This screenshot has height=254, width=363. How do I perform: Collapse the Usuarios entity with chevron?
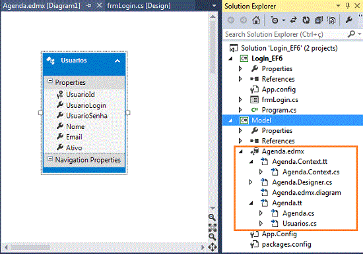point(117,61)
